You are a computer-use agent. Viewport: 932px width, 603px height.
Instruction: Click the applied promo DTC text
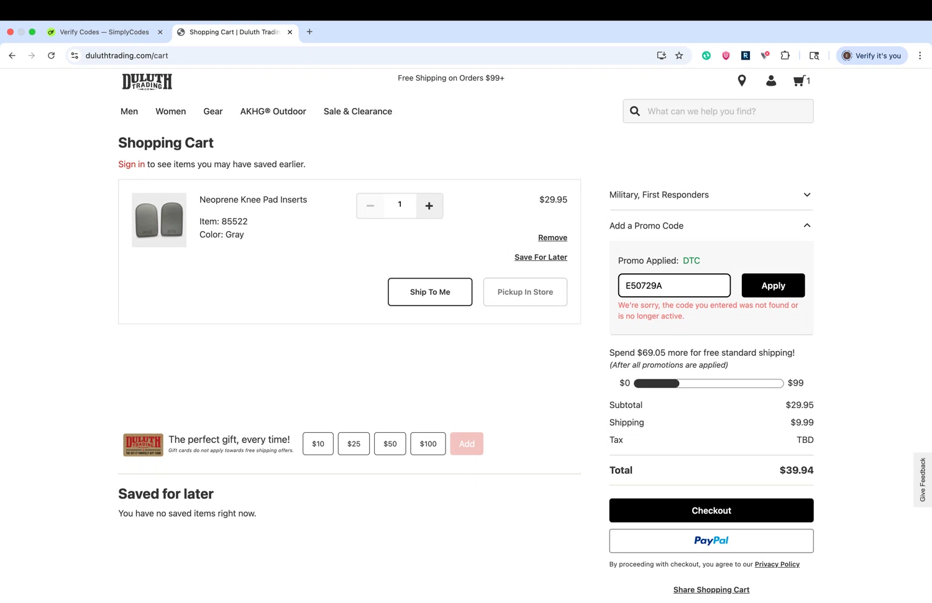[x=691, y=261]
